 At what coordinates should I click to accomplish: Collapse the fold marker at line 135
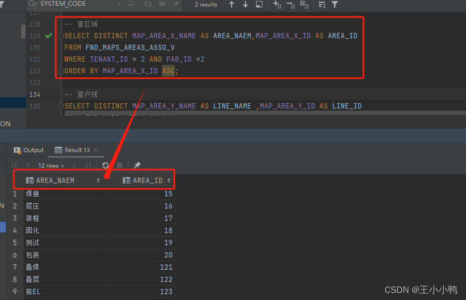61,106
